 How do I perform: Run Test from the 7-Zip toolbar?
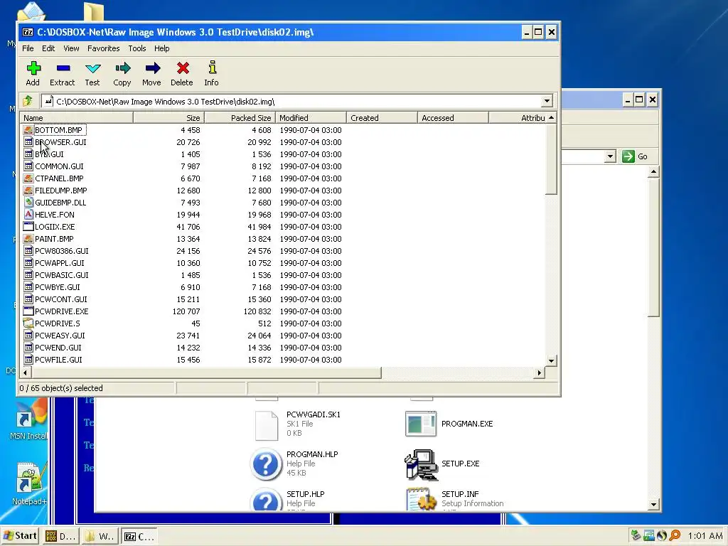tap(92, 69)
